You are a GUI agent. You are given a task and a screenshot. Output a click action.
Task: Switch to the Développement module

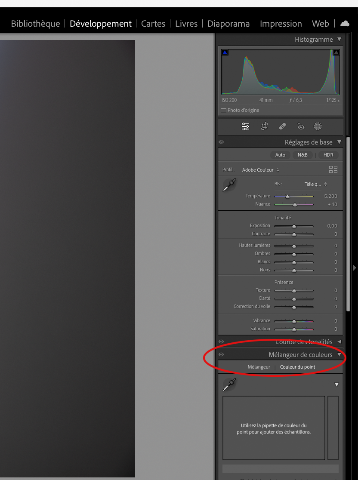coord(101,24)
